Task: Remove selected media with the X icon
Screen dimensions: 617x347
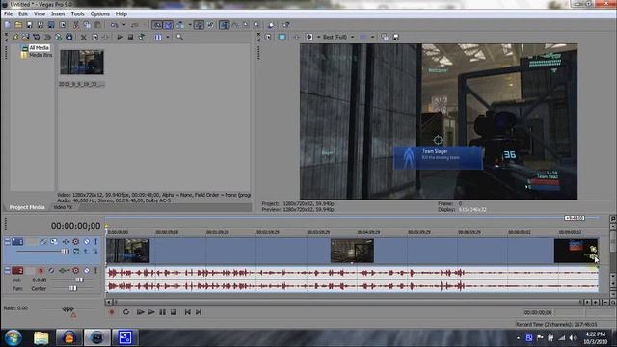Action: (84, 37)
